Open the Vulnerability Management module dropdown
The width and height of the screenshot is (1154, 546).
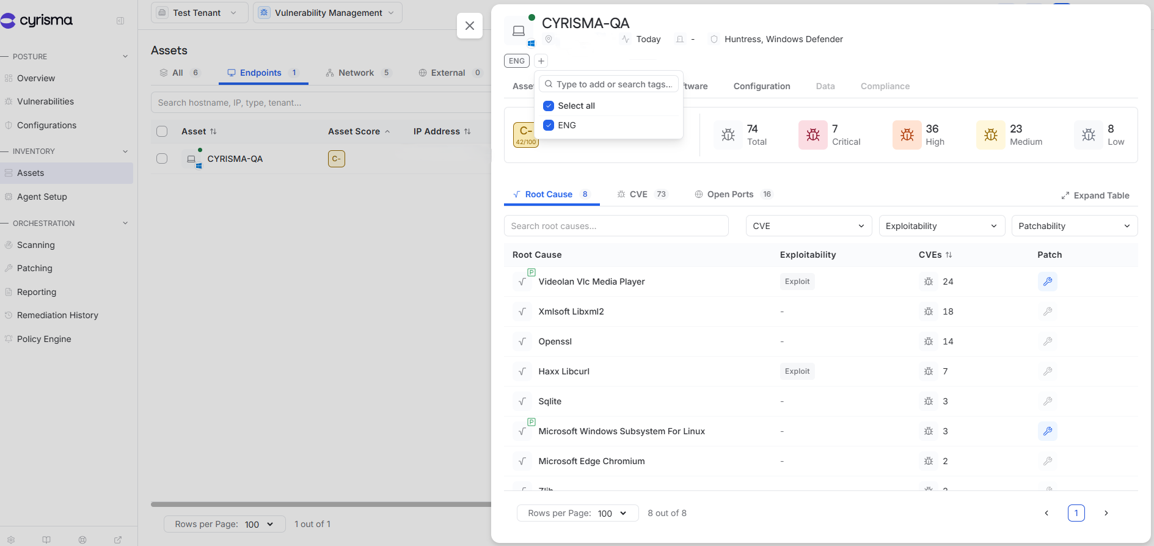(327, 13)
